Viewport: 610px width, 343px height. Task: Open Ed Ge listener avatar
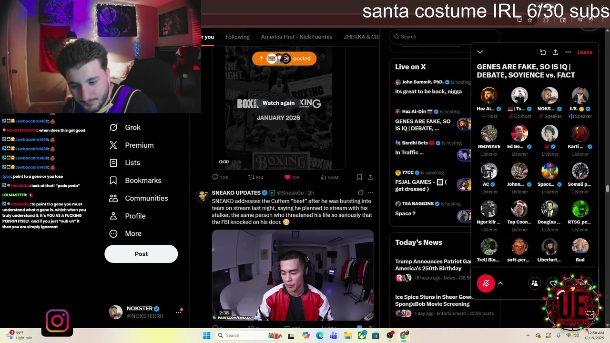coord(519,133)
